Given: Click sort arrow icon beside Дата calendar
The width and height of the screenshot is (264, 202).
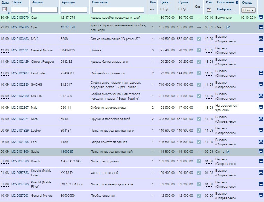Looking at the screenshot, I should click(9, 13).
